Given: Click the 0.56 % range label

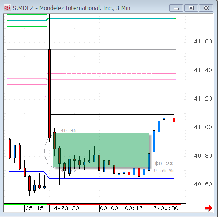Looking at the screenshot, I should point(164,170).
